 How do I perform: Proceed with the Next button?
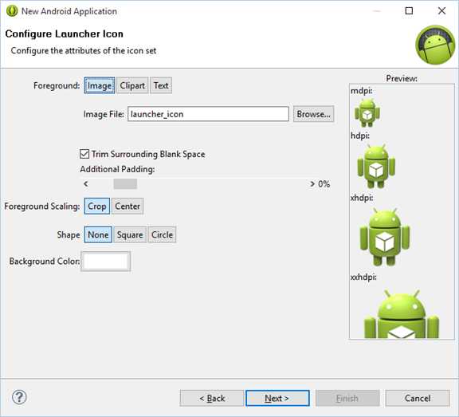coord(277,398)
